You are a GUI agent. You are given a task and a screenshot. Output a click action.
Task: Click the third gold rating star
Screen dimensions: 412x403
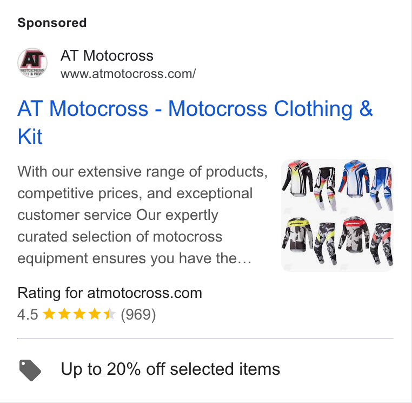coord(79,314)
